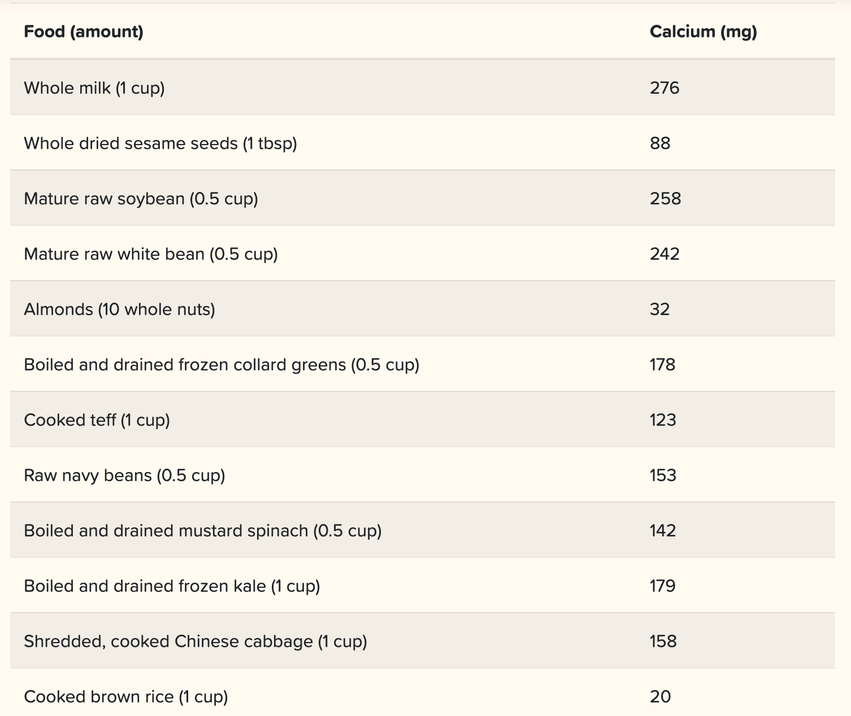Click "Cooked brown rice (1 cup)" cell
The width and height of the screenshot is (851, 716).
coord(126,697)
